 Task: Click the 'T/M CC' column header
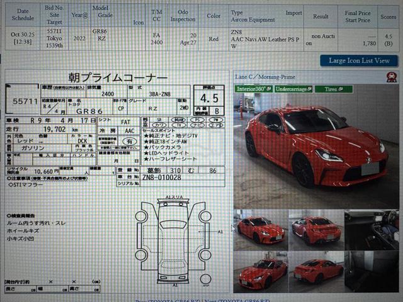click(157, 14)
